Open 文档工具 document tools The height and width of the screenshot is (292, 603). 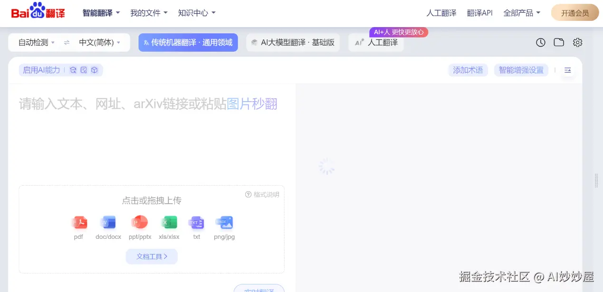(x=151, y=256)
